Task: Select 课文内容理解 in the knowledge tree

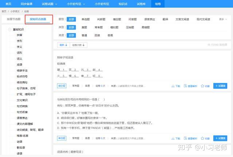Action: pos(25,124)
